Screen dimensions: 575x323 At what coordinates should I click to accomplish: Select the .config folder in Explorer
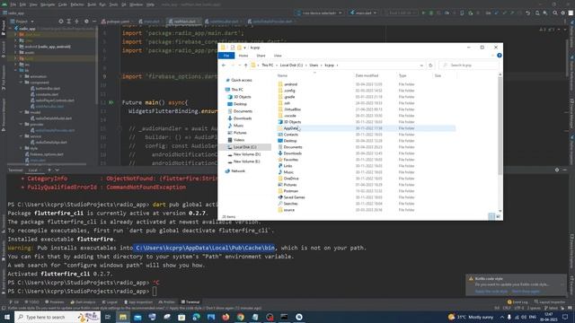click(x=366, y=91)
